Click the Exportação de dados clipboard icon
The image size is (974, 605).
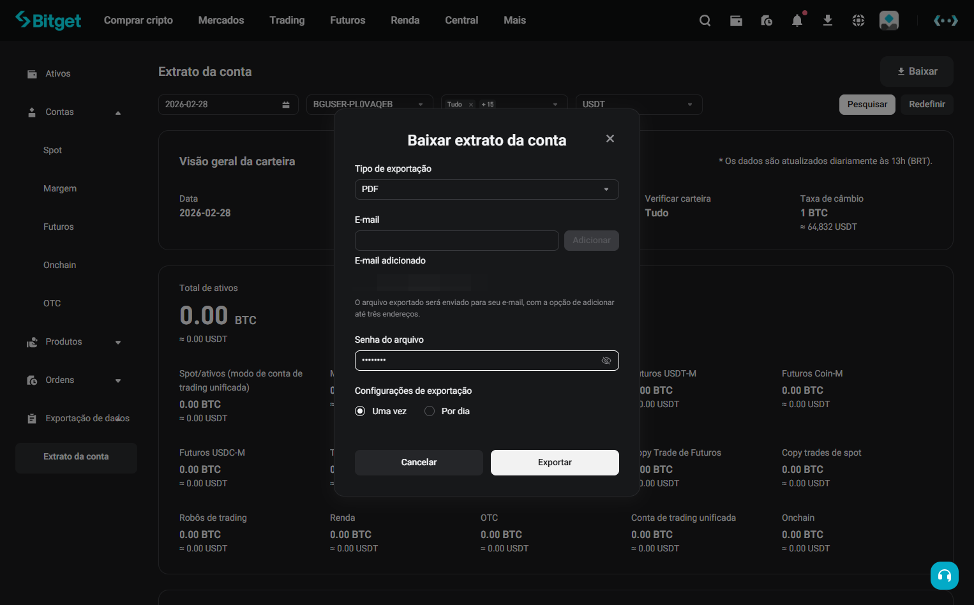32,419
